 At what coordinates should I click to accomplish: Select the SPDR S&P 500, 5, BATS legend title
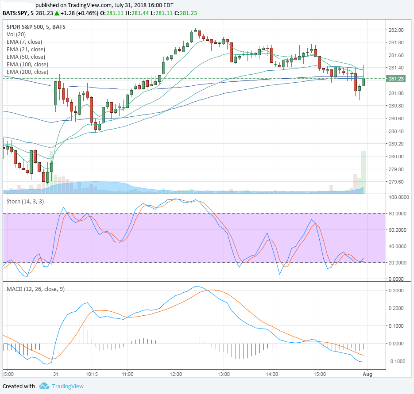(x=36, y=27)
